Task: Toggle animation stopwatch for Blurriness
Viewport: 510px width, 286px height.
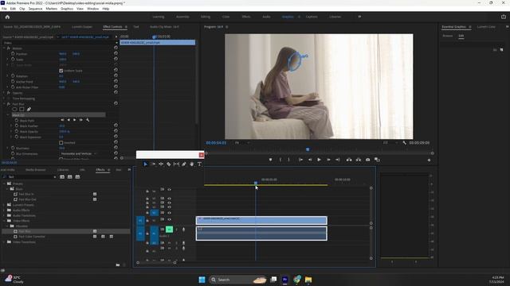Action: 13,149
